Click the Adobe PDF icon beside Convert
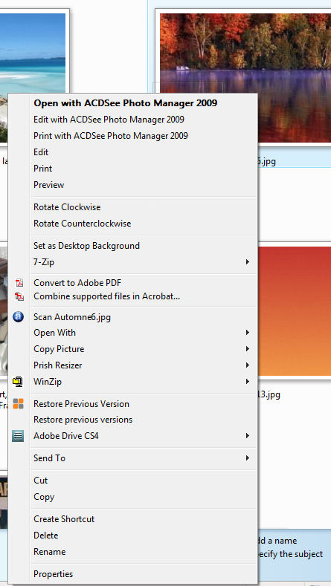This screenshot has width=331, height=586. (x=19, y=283)
